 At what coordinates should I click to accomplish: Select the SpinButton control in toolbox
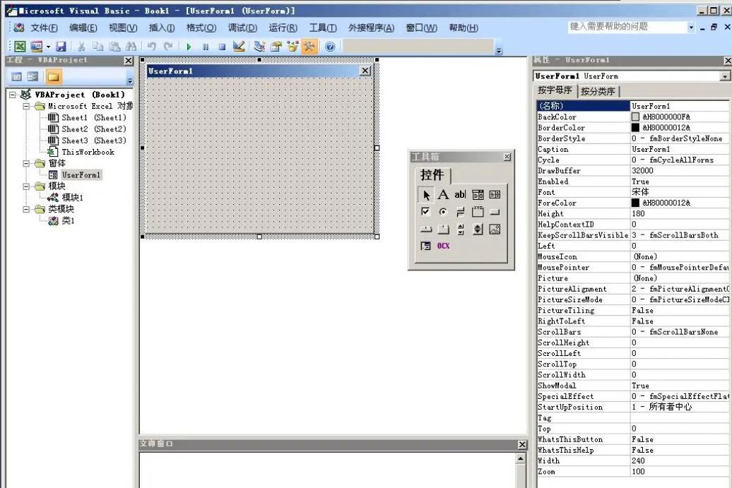pos(478,229)
